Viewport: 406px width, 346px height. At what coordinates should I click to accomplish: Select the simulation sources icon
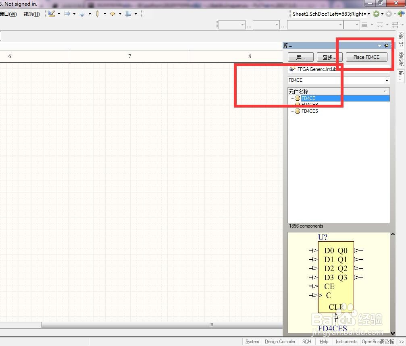pos(112,14)
